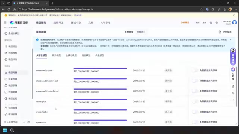The image size is (239, 134).
Task: Open 模型调优 sidebar item
Action: [11, 47]
